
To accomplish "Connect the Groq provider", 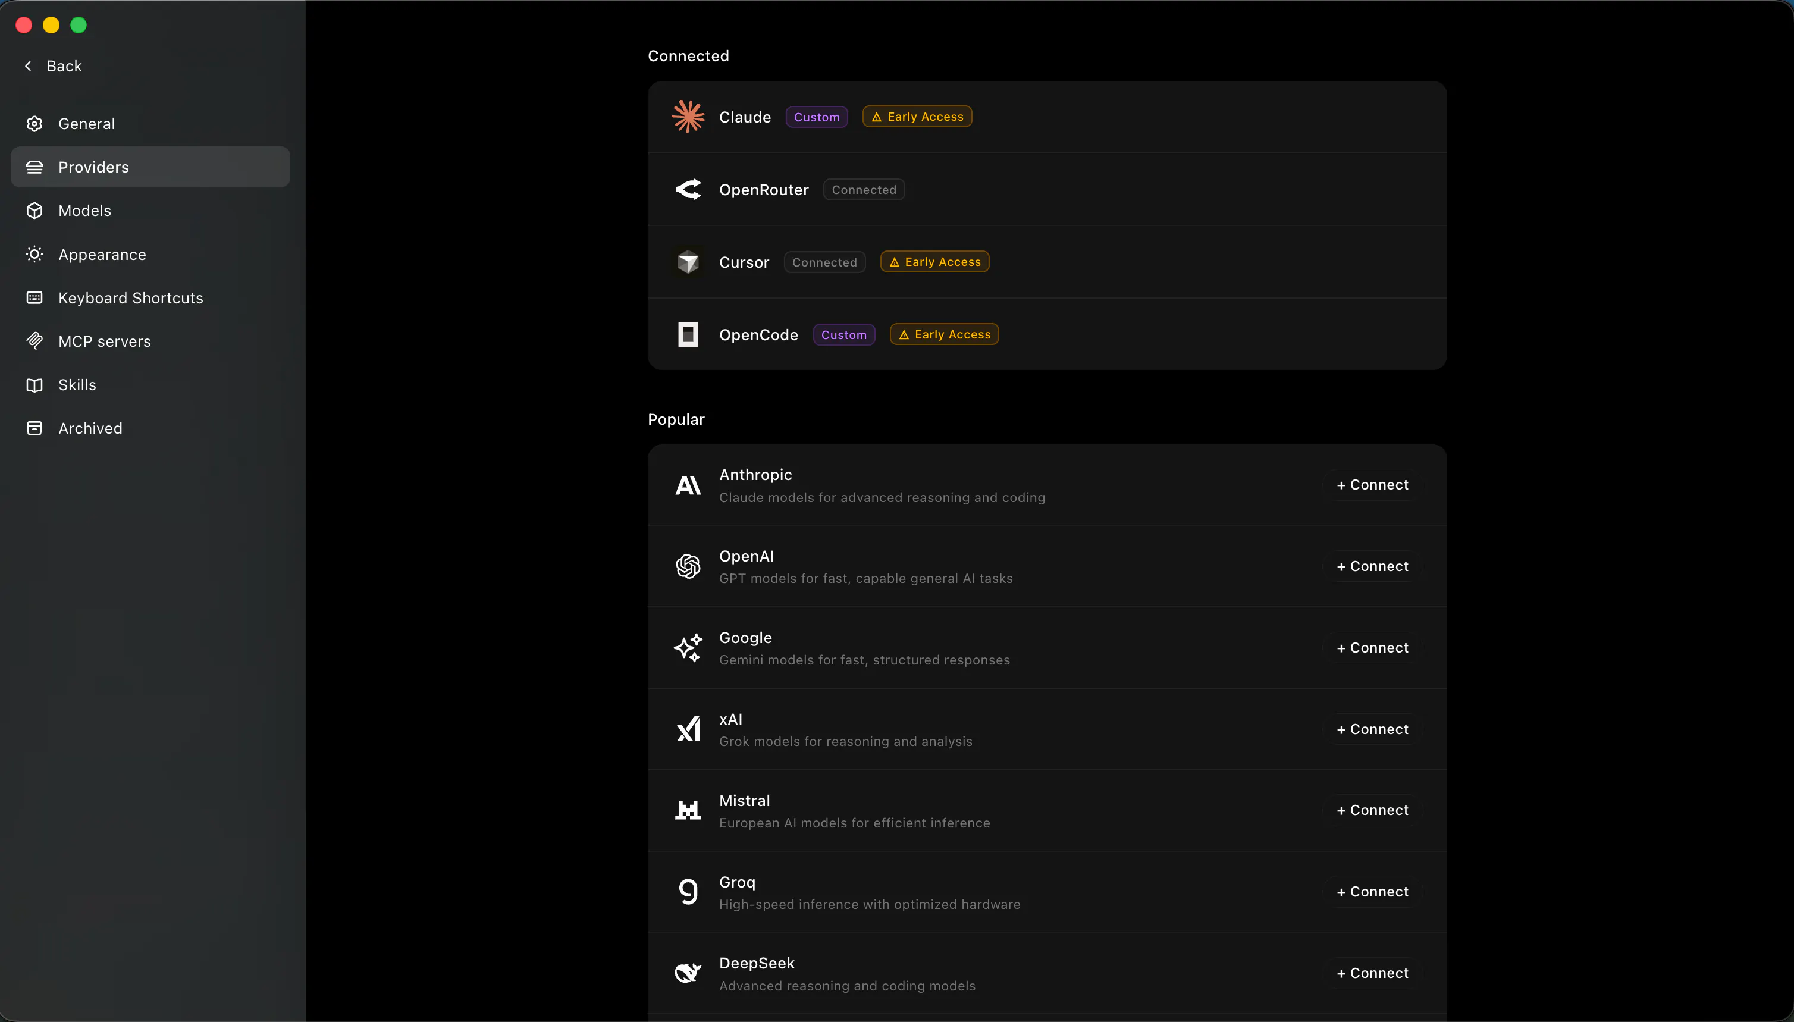I will 1372,892.
